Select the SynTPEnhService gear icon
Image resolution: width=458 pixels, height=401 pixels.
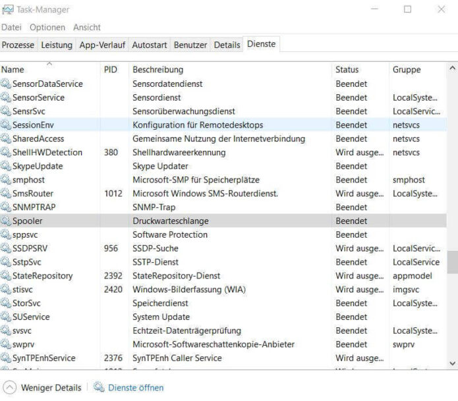click(x=6, y=358)
